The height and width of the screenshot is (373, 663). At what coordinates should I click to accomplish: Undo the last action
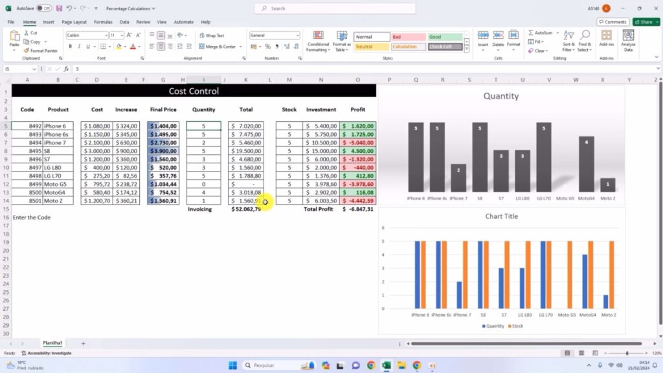tap(69, 8)
